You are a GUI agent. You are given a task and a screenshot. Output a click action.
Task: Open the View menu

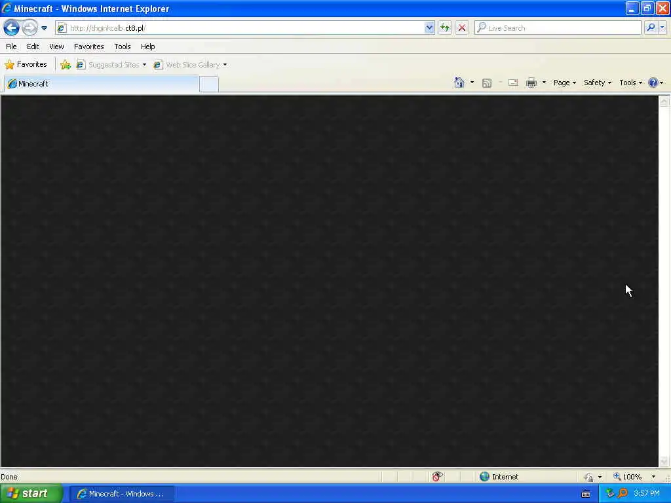(x=56, y=47)
